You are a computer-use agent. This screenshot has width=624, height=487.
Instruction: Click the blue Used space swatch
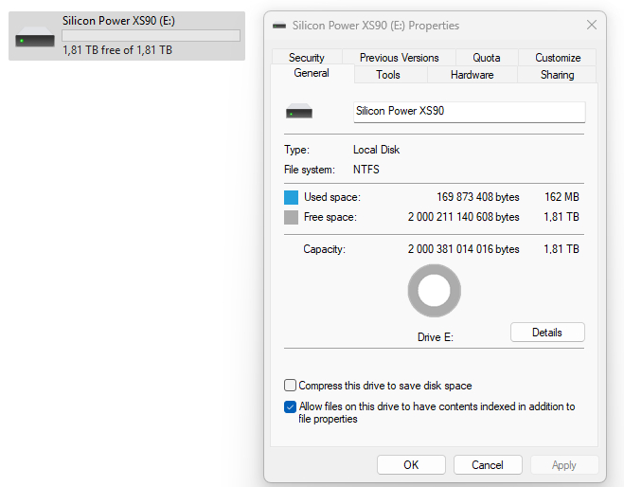(x=291, y=197)
